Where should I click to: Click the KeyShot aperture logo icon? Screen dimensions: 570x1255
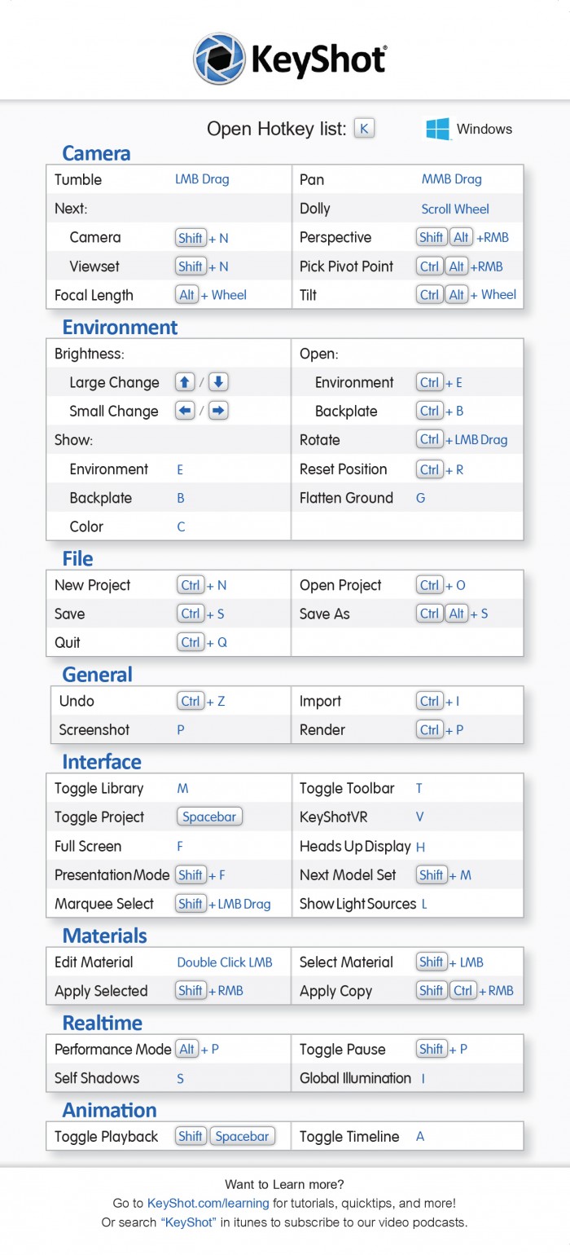(x=219, y=59)
